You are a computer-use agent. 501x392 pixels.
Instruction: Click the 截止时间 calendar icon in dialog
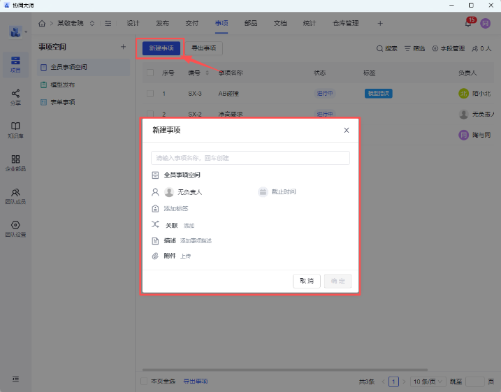263,191
